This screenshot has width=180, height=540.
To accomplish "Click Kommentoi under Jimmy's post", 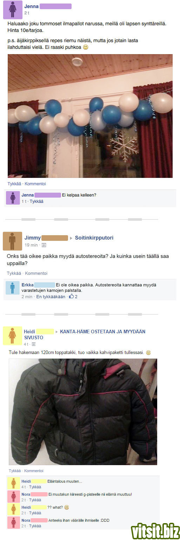I will (36, 273).
